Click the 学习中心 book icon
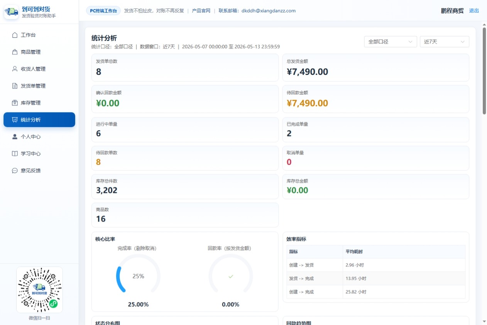487x325 pixels. (x=15, y=154)
